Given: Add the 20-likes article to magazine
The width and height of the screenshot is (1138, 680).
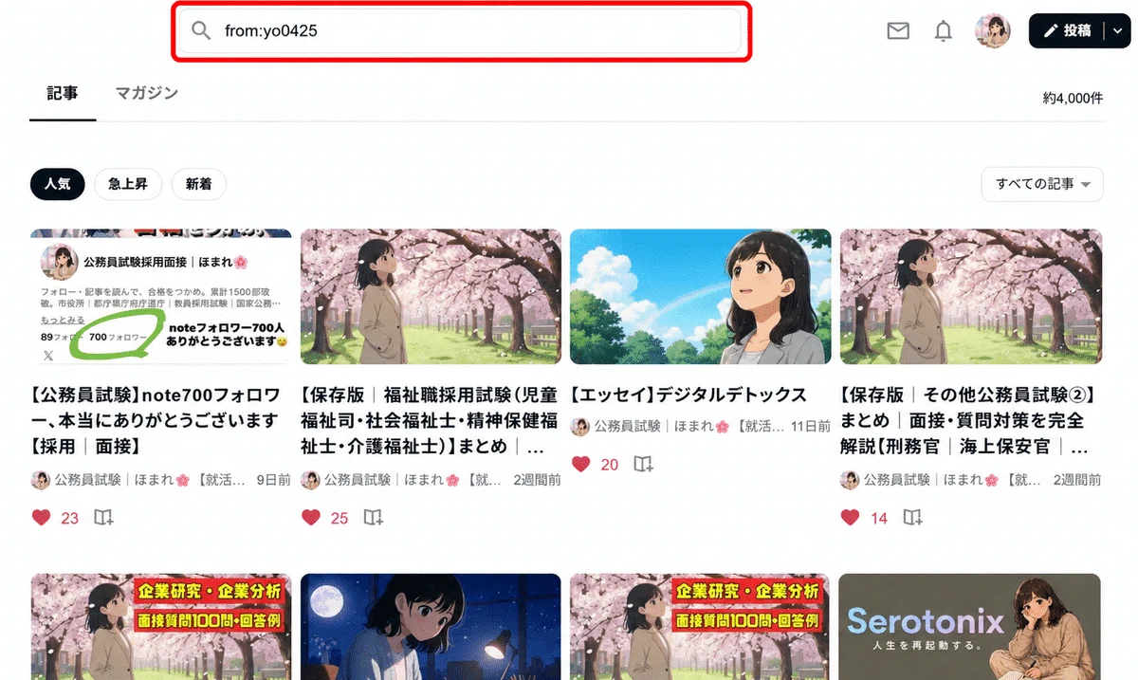Looking at the screenshot, I should [643, 464].
